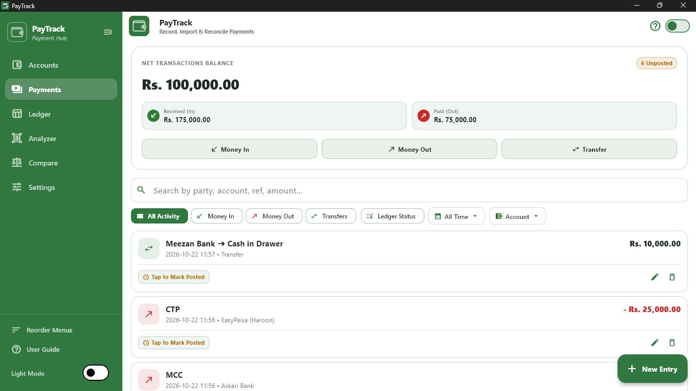Select the Rs. 100,000.00 balance text
Image resolution: width=696 pixels, height=391 pixels.
(x=191, y=85)
